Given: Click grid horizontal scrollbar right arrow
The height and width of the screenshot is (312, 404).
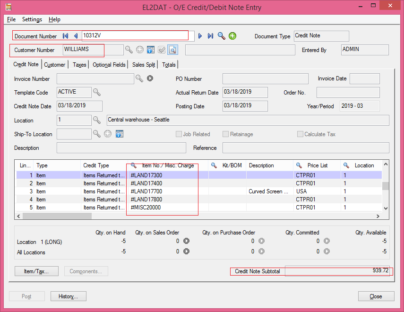Looking at the screenshot, I should pos(378,216).
